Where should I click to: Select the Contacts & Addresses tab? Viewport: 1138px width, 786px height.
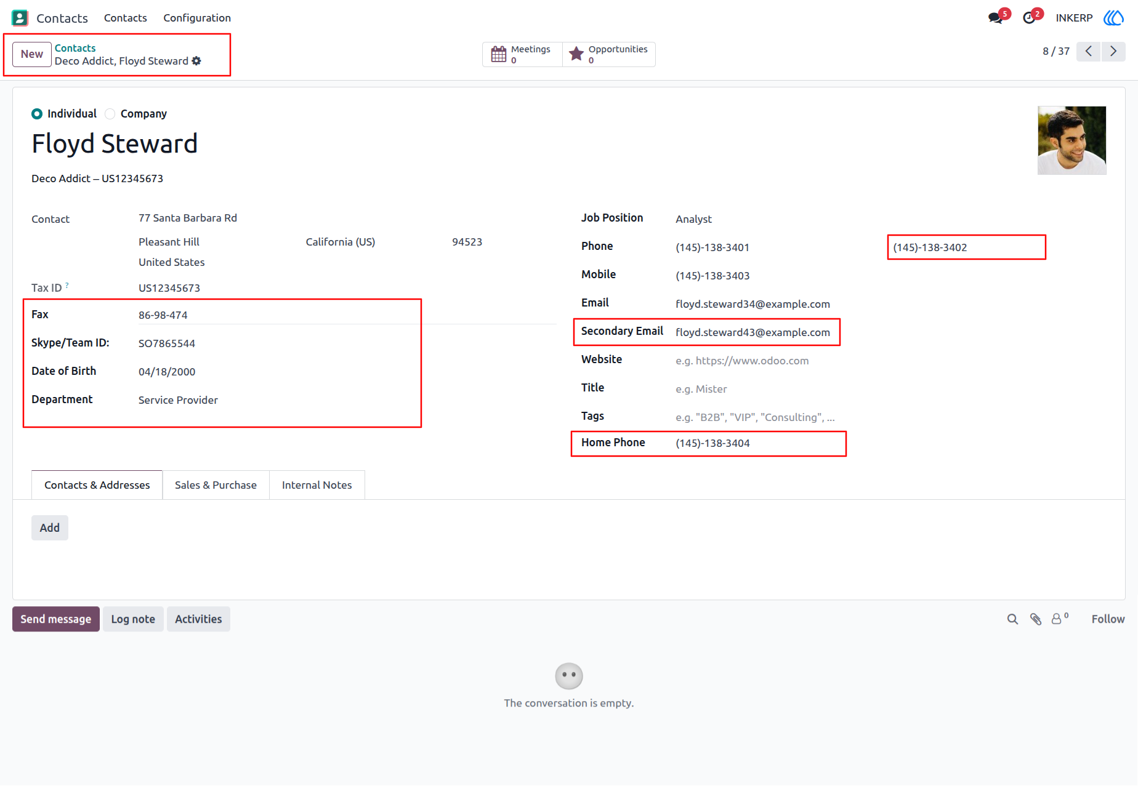[x=97, y=485]
